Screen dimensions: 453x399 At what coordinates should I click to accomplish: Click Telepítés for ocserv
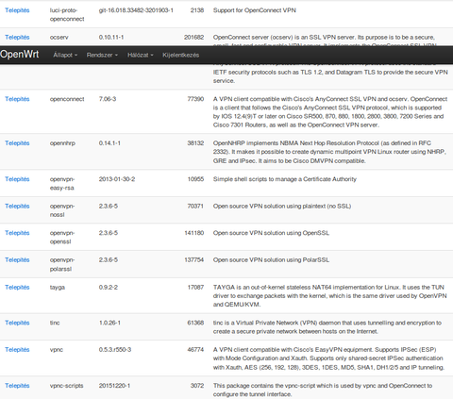[17, 38]
